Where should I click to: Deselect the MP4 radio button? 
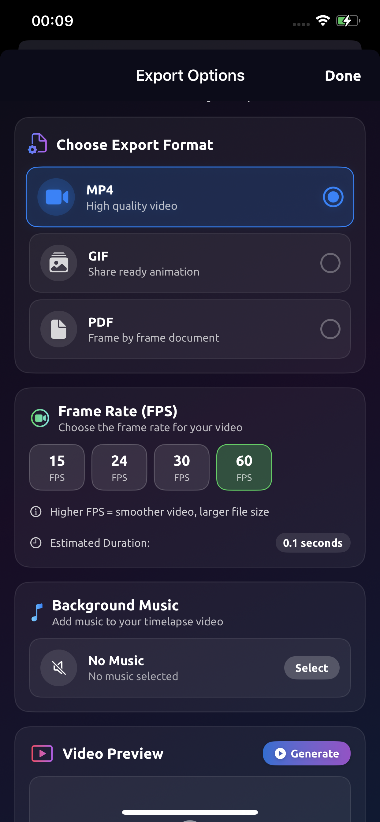pos(333,197)
